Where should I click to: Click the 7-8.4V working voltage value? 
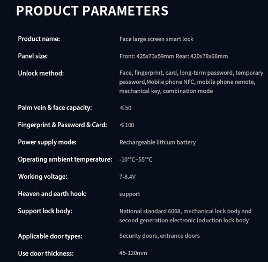tap(128, 177)
